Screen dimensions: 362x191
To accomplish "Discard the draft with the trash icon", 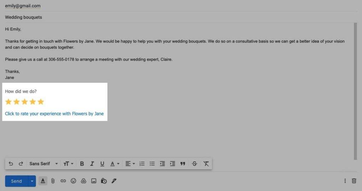I will pyautogui.click(x=354, y=181).
